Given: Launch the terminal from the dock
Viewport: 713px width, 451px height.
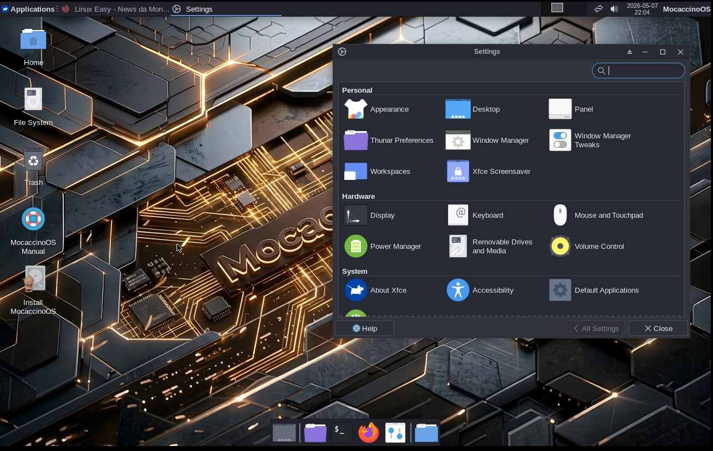Looking at the screenshot, I should click(342, 432).
